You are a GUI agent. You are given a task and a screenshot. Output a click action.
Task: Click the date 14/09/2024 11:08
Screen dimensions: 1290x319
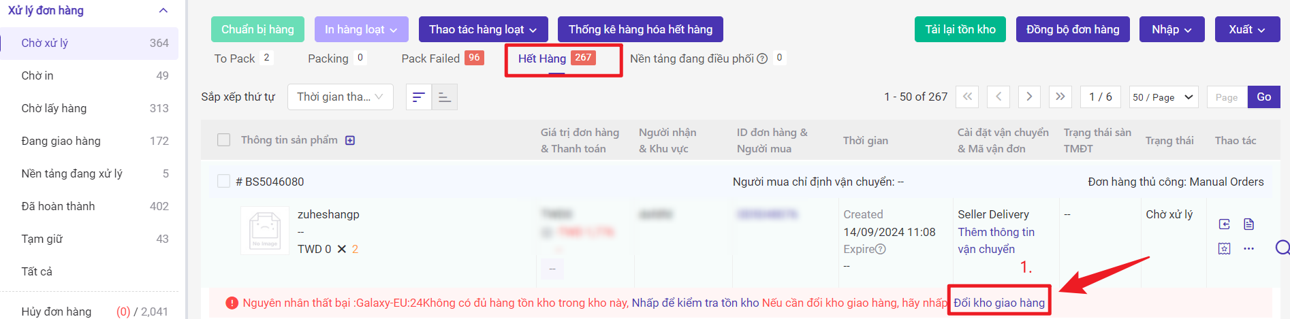(890, 232)
